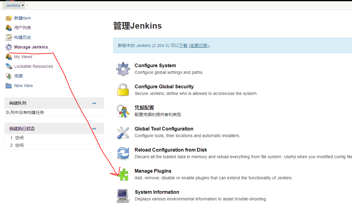This screenshot has width=352, height=204.
Task: Open the Global Tool Configuration title
Action: [164, 129]
